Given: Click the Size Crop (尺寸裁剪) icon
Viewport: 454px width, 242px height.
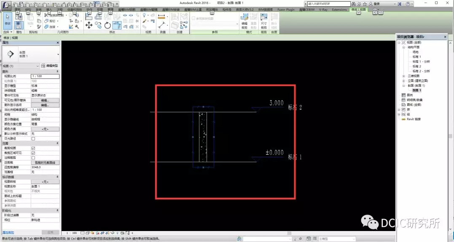Looking at the screenshot, I should point(264,19).
